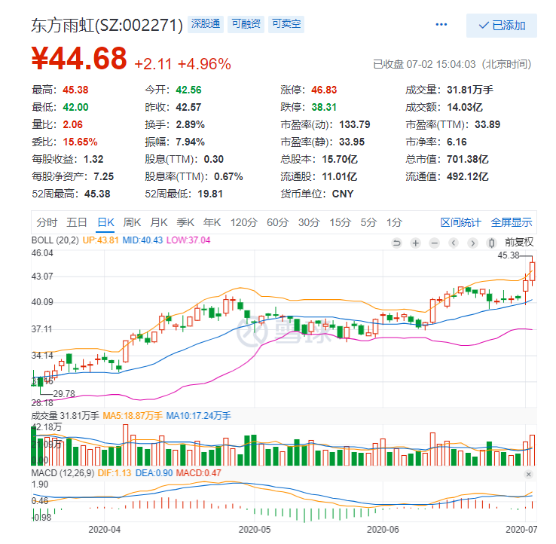
Task: Click the 今开 42.56 value
Action: click(x=188, y=90)
